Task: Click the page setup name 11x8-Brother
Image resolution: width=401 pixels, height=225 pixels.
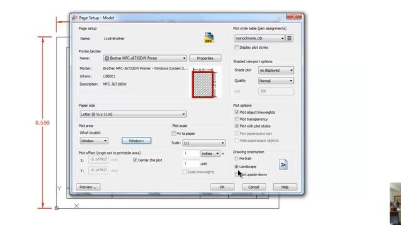Action: point(114,39)
